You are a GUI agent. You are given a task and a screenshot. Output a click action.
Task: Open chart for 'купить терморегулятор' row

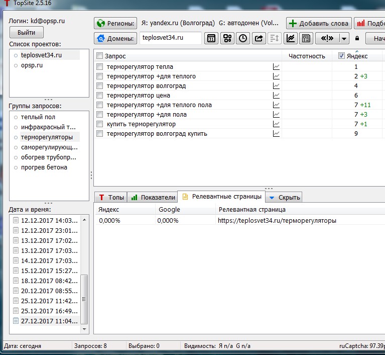[276, 124]
